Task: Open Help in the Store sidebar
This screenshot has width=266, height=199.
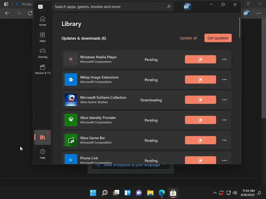Action: tap(42, 154)
